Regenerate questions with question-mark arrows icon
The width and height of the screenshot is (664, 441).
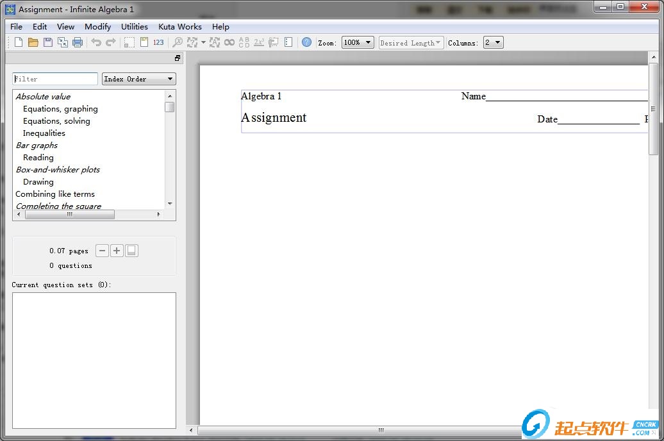click(192, 42)
